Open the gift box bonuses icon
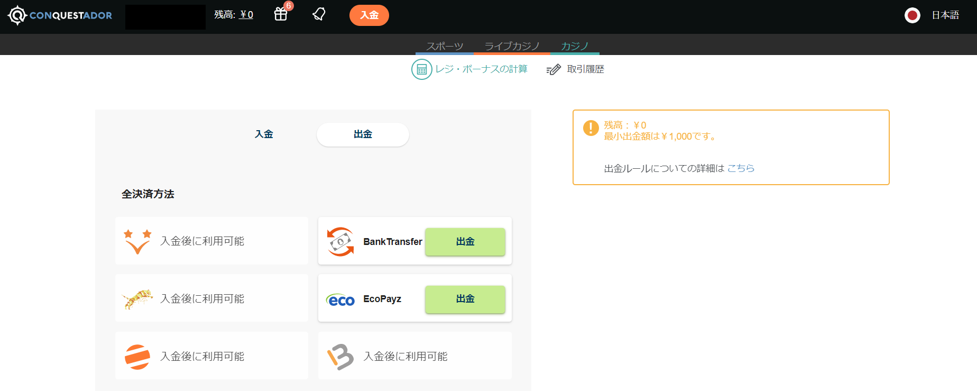Viewport: 977px width, 391px height. pyautogui.click(x=281, y=14)
